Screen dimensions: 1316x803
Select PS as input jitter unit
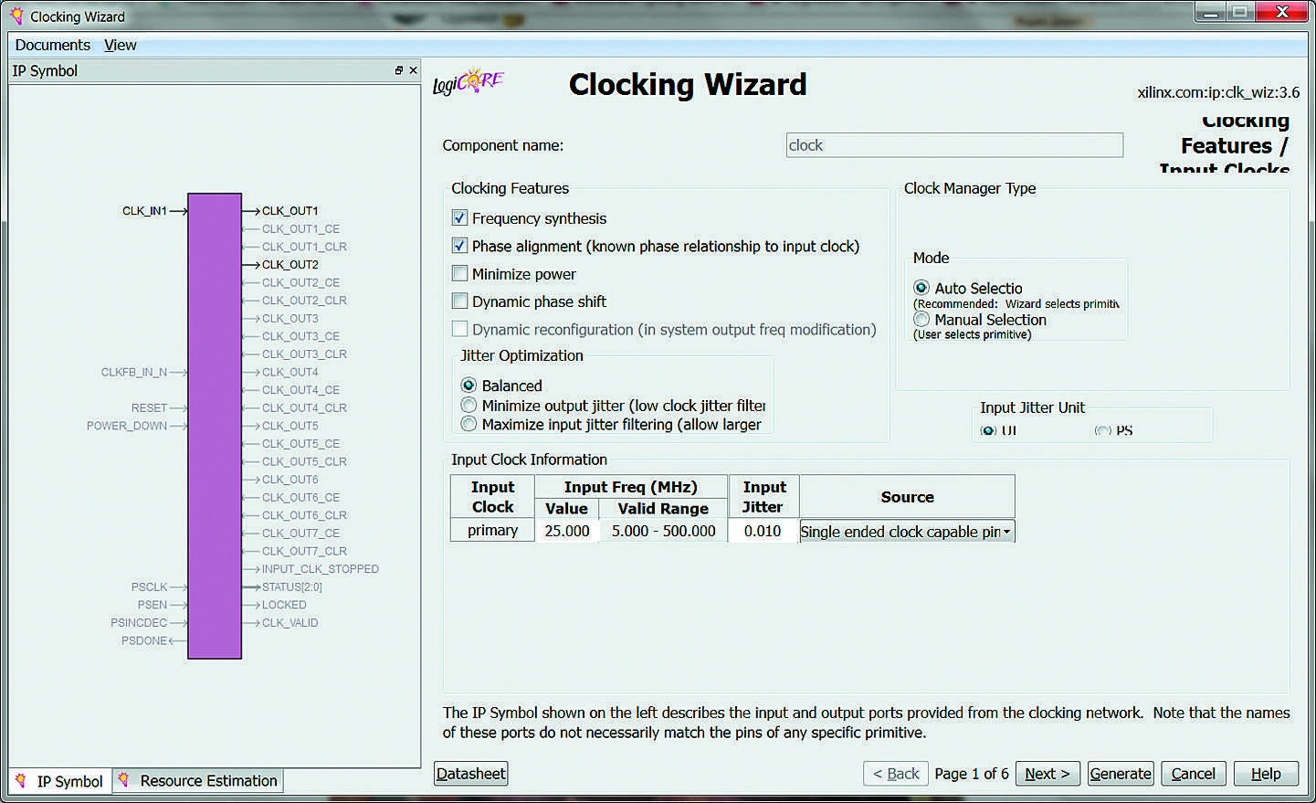pos(1103,430)
